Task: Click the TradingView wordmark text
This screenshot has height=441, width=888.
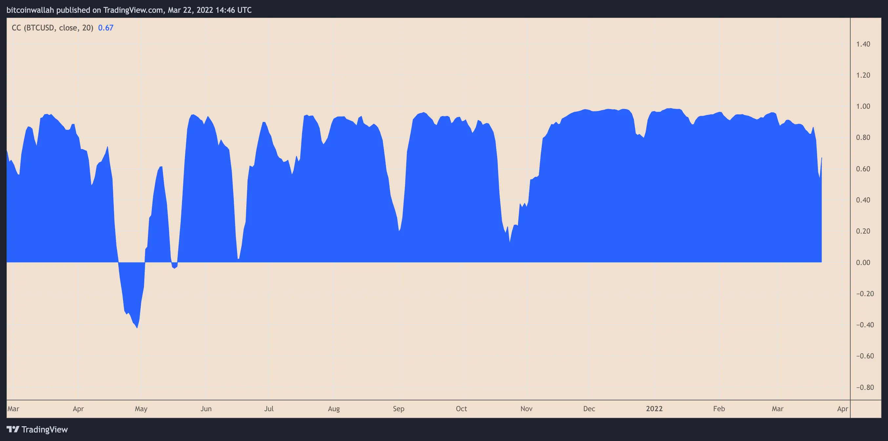Action: click(45, 429)
